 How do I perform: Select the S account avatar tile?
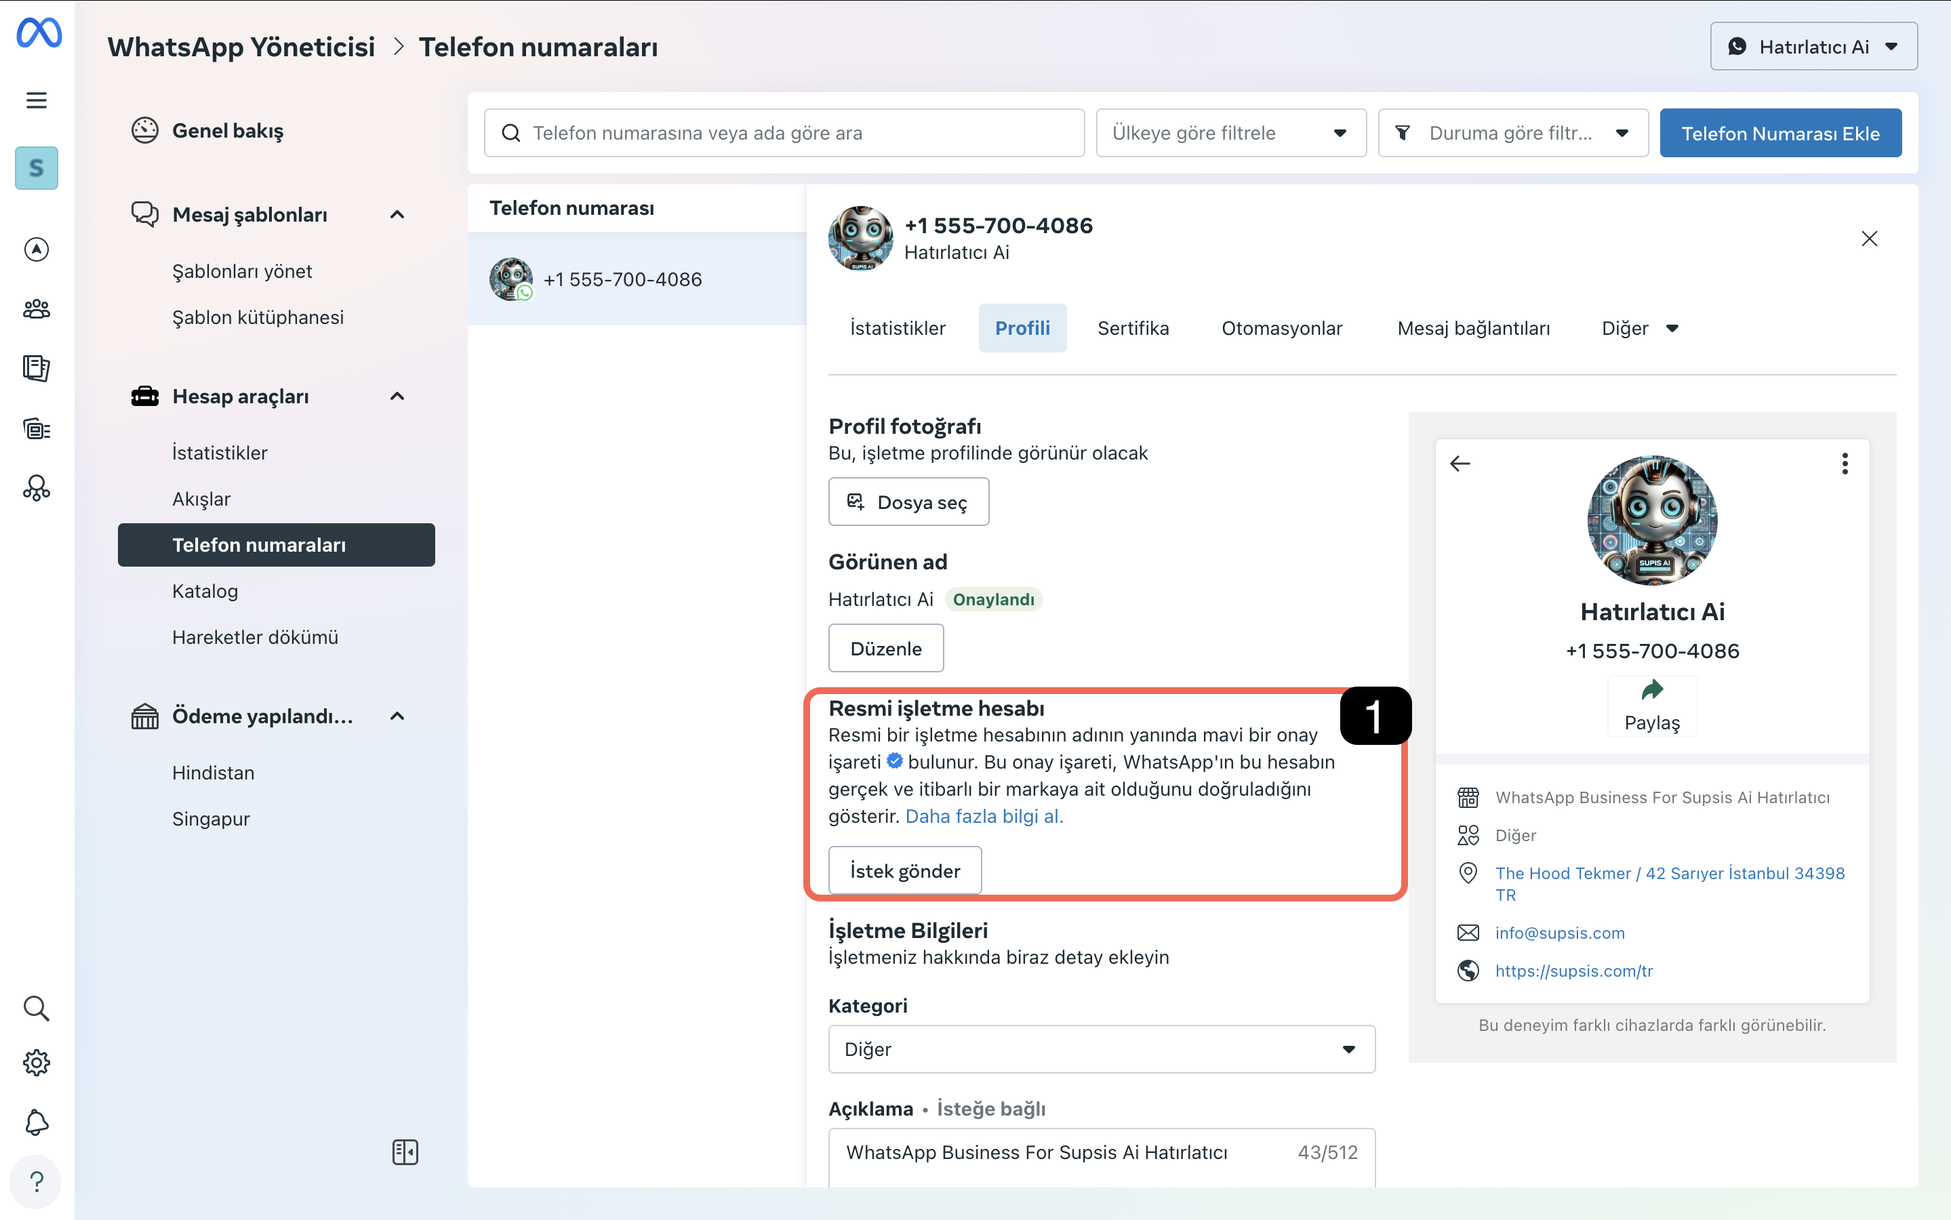point(37,168)
